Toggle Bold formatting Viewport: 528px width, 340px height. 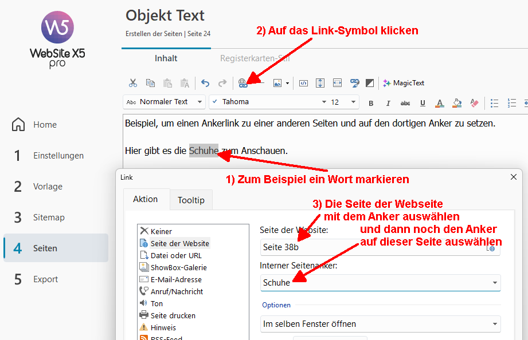click(x=371, y=103)
